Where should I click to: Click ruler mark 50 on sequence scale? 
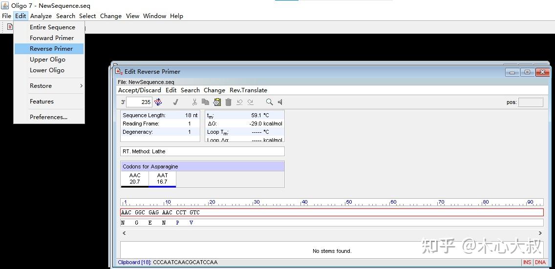click(x=348, y=202)
